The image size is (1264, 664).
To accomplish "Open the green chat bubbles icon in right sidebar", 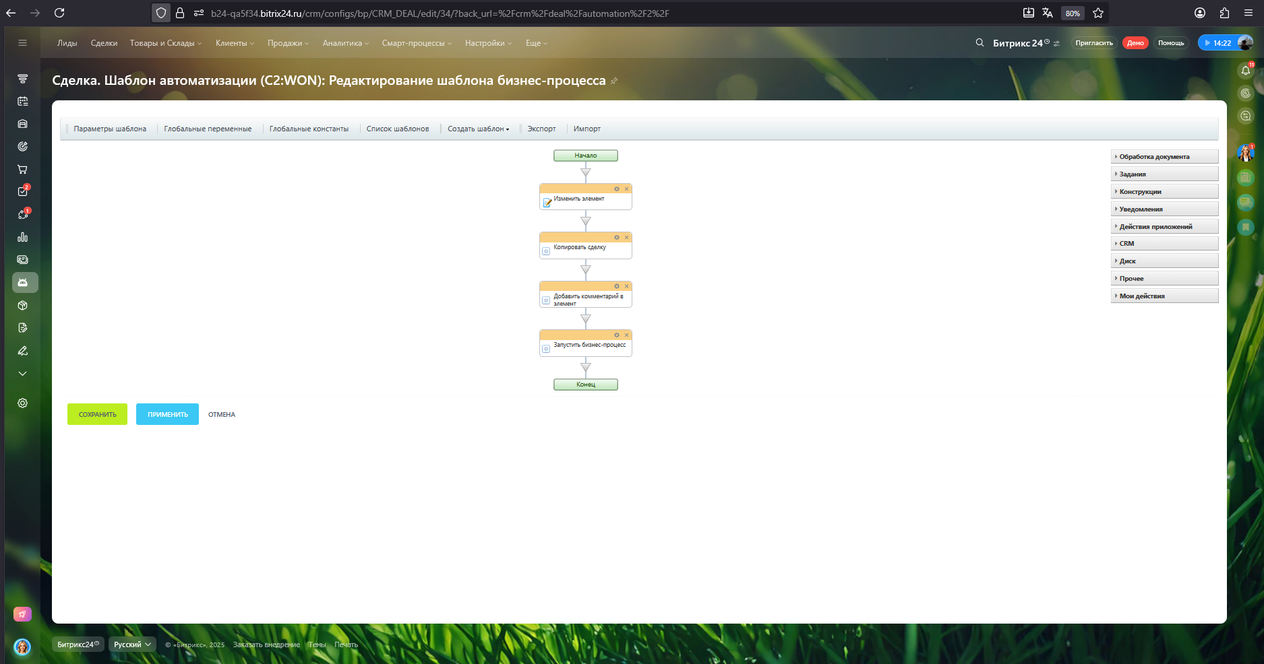I will click(1246, 203).
